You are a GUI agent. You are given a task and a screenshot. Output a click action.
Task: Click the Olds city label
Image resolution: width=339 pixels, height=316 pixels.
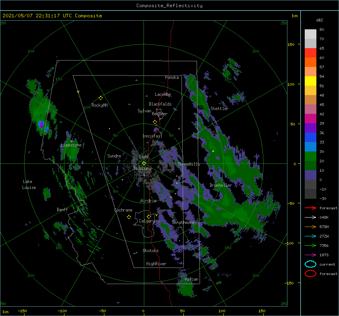[x=144, y=156]
